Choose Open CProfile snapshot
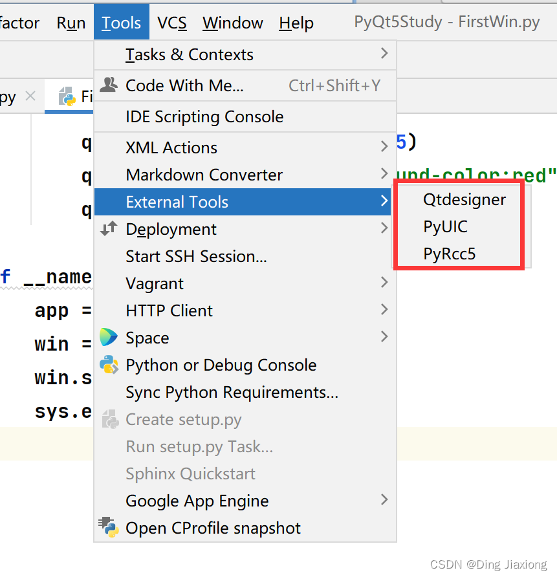This screenshot has width=557, height=577. [x=245, y=528]
